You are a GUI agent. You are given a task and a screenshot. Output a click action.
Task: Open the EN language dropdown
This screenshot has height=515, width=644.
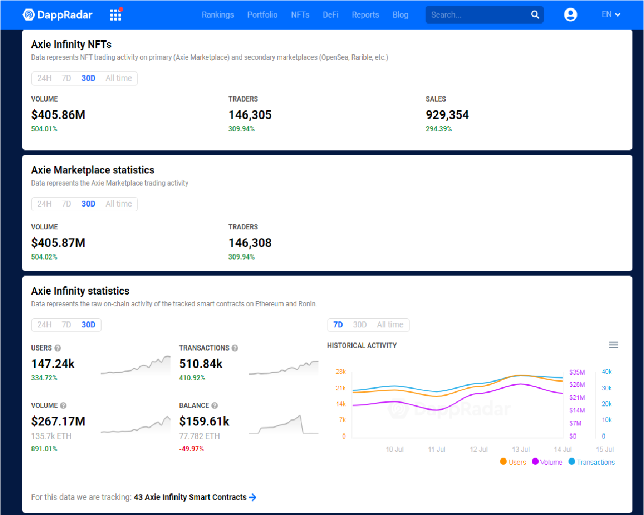coord(611,15)
